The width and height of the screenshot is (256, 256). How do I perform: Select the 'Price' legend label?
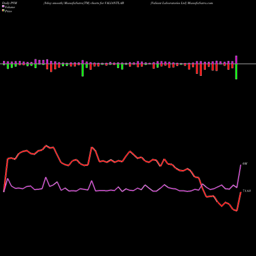point(8,11)
